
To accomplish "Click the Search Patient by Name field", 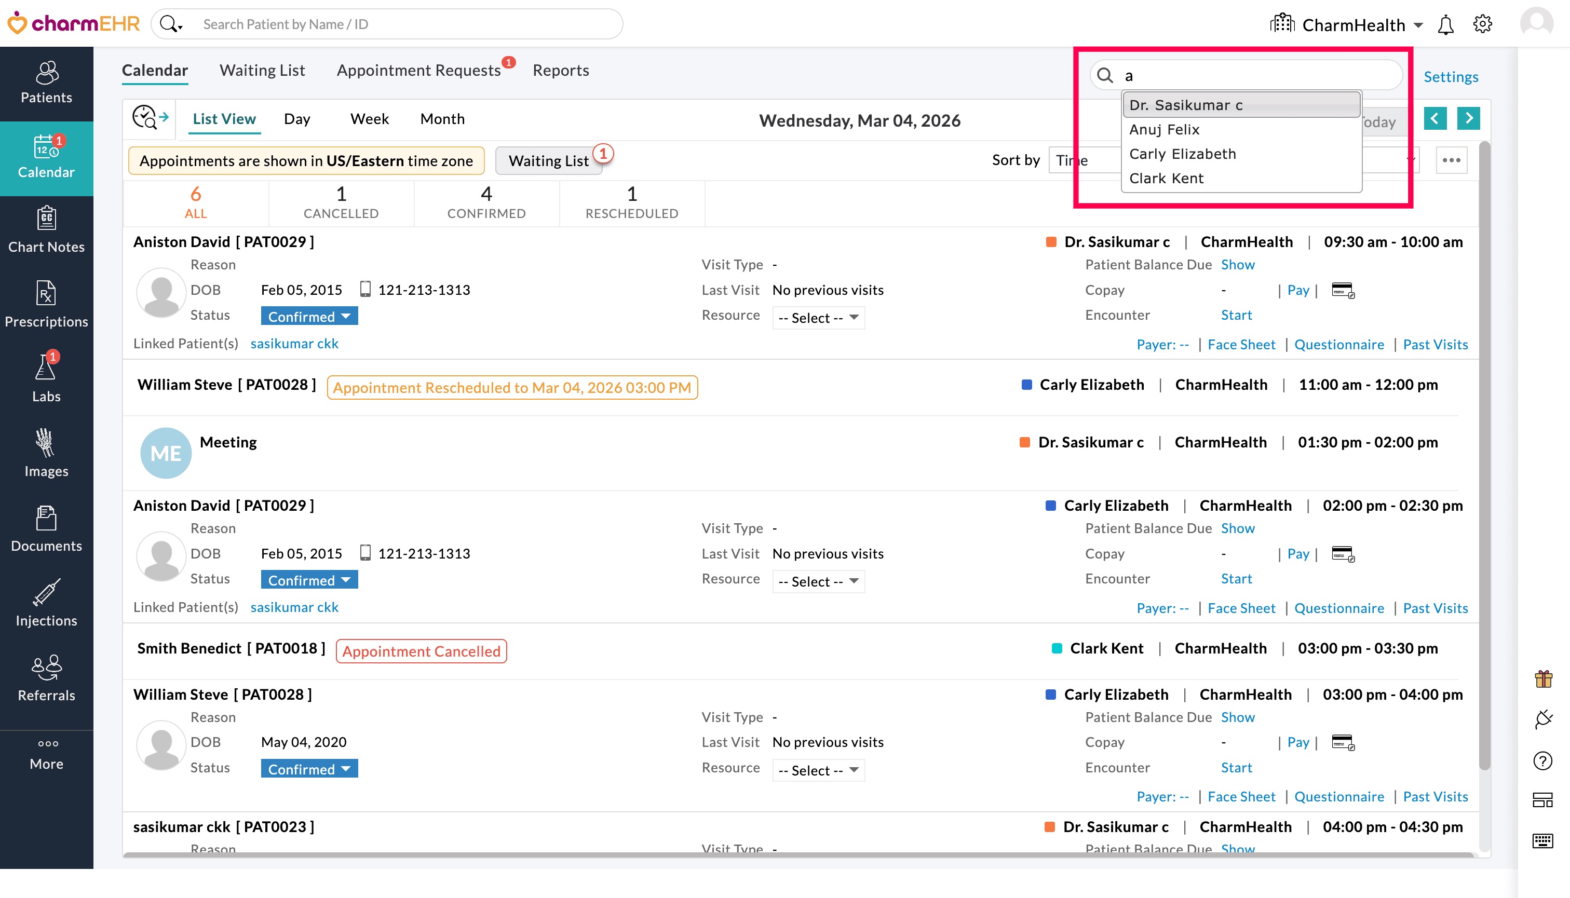I will click(x=389, y=24).
